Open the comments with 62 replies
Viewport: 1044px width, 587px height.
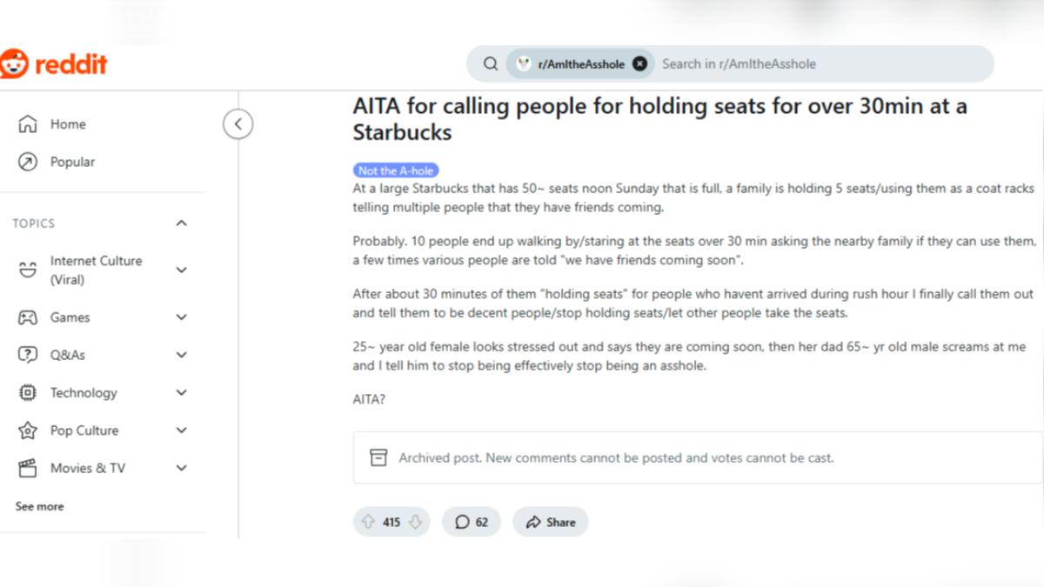click(x=471, y=522)
